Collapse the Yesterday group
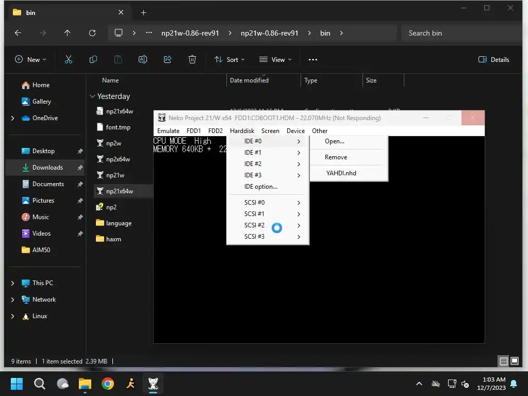Screen dimensions: 528x396 [93, 96]
